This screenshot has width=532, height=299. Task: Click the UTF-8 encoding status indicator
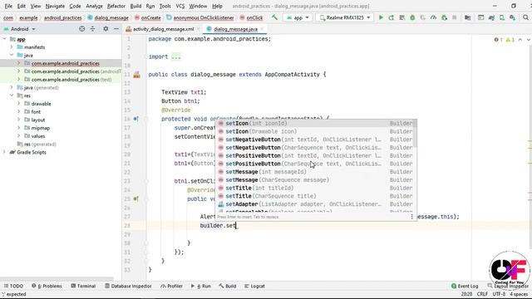click(499, 294)
